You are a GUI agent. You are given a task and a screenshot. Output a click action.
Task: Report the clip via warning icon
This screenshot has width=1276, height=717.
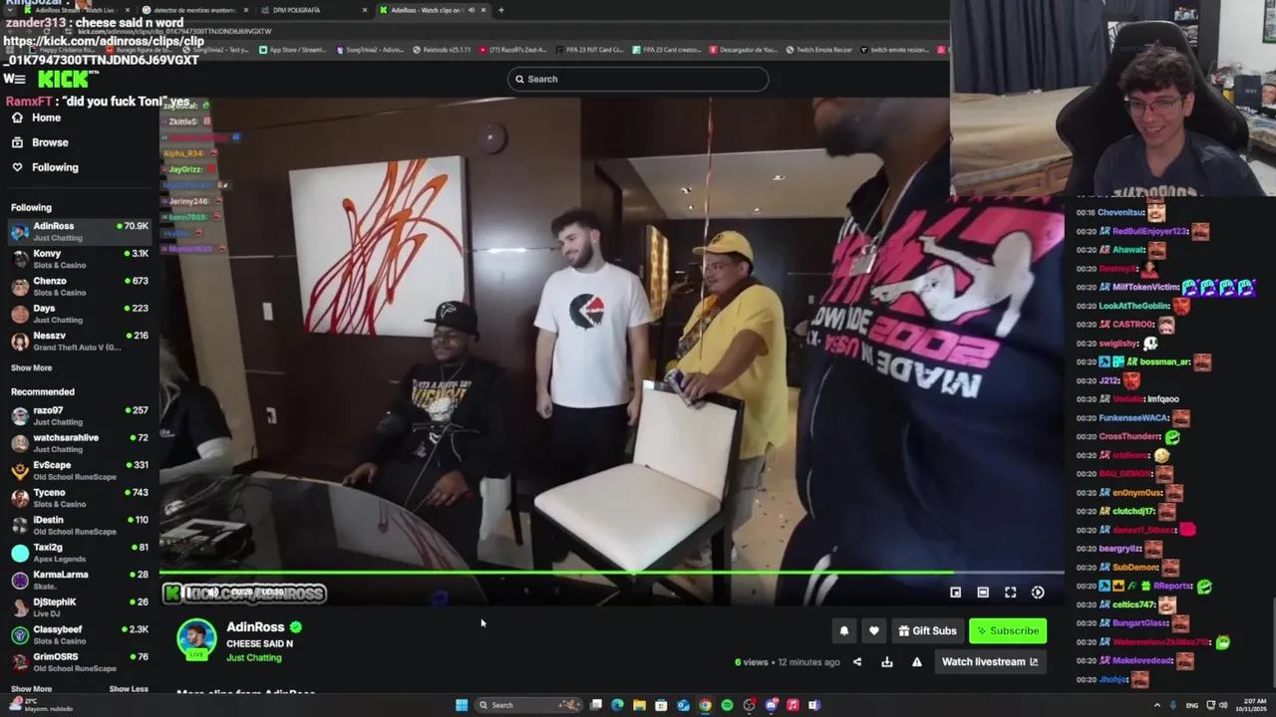pos(917,661)
